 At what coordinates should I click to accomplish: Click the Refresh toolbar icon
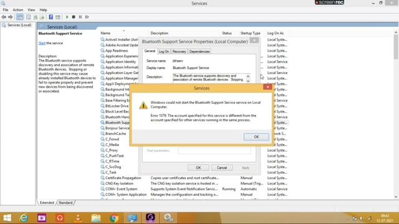click(36, 17)
